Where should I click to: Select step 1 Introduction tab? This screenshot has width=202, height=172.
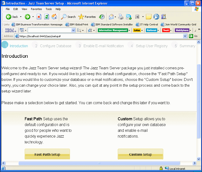click(15, 45)
